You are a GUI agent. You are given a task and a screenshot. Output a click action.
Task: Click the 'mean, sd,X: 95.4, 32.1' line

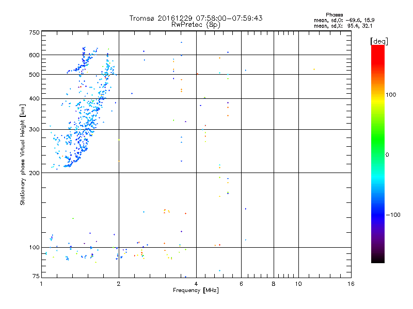coord(343,26)
